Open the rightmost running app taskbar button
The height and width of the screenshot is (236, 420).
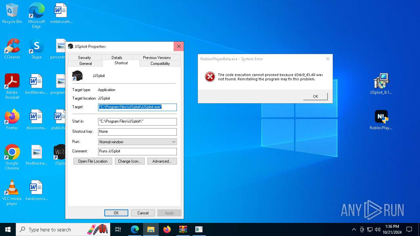[199, 229]
